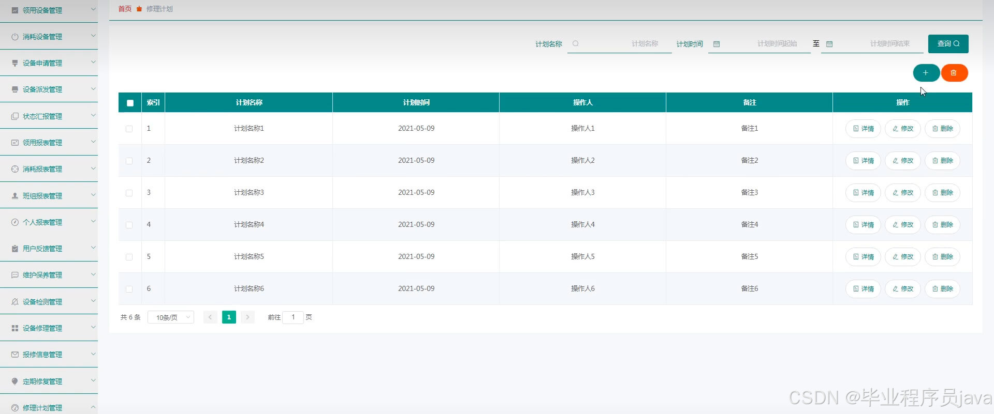Click the 计划名称 search input field
The height and width of the screenshot is (414, 994).
pos(619,44)
